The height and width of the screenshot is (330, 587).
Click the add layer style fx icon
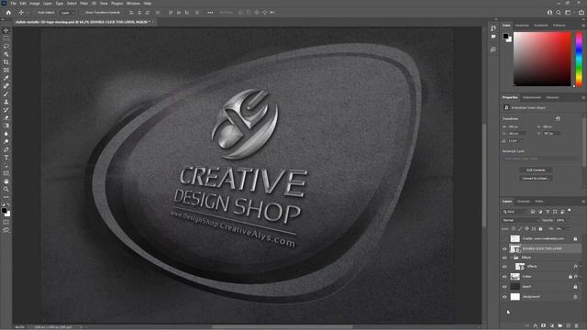pyautogui.click(x=536, y=326)
